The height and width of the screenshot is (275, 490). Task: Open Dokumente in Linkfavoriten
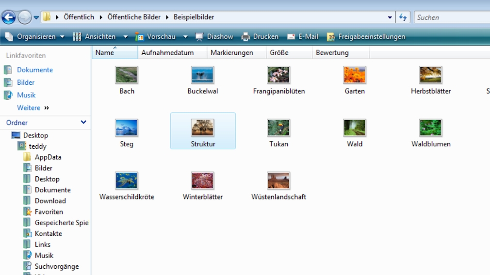34,70
